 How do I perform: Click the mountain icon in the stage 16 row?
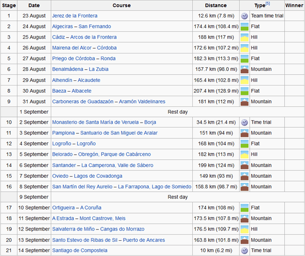(245, 187)
